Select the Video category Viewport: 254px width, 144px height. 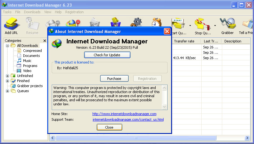pyautogui.click(x=27, y=71)
